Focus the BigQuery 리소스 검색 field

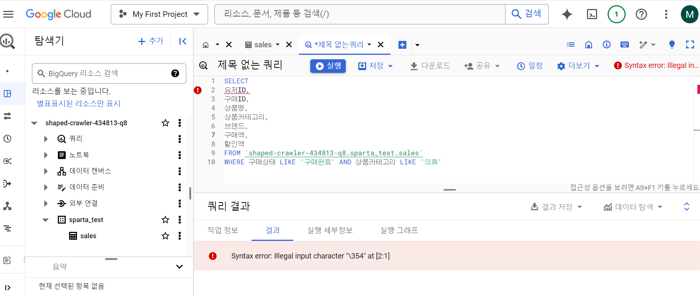tap(109, 74)
